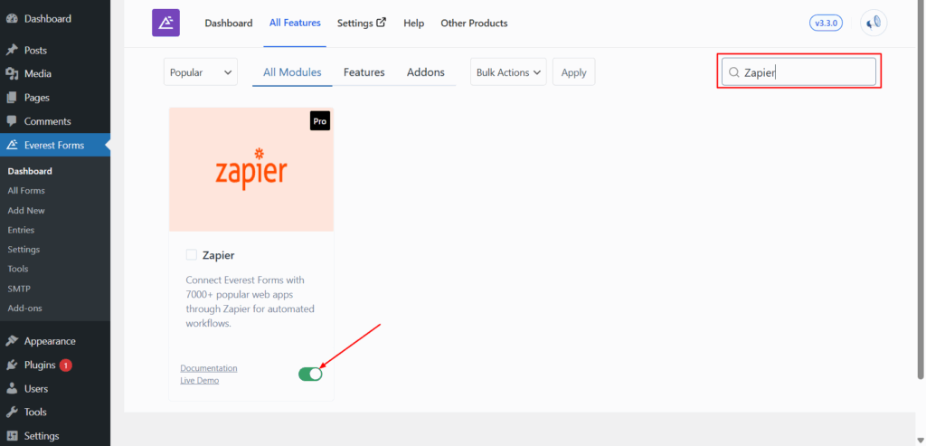Click the Plugins update count badge
Screen dimensions: 926x446
click(65, 365)
